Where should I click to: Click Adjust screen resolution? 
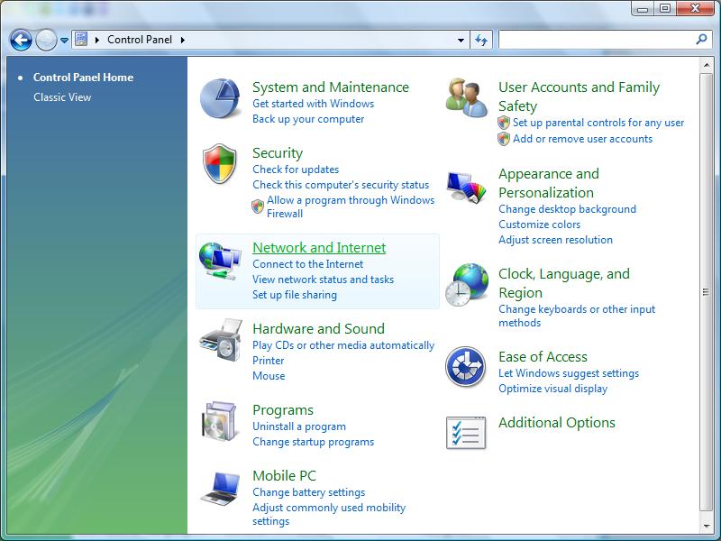coord(555,239)
